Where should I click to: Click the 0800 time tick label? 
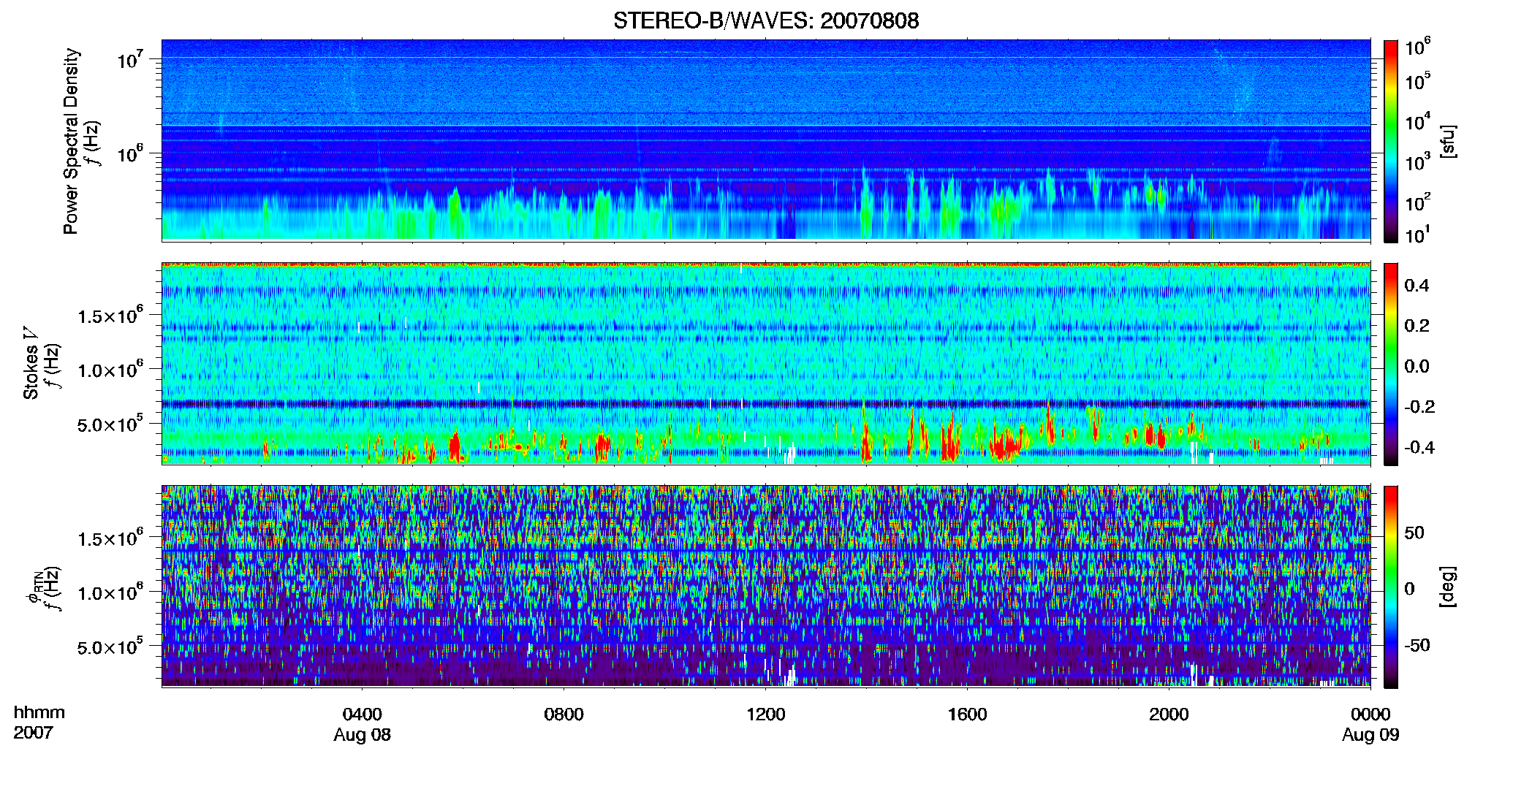pyautogui.click(x=564, y=714)
